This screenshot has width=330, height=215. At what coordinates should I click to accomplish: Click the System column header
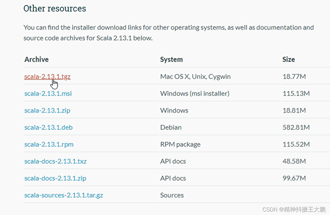[x=171, y=59]
